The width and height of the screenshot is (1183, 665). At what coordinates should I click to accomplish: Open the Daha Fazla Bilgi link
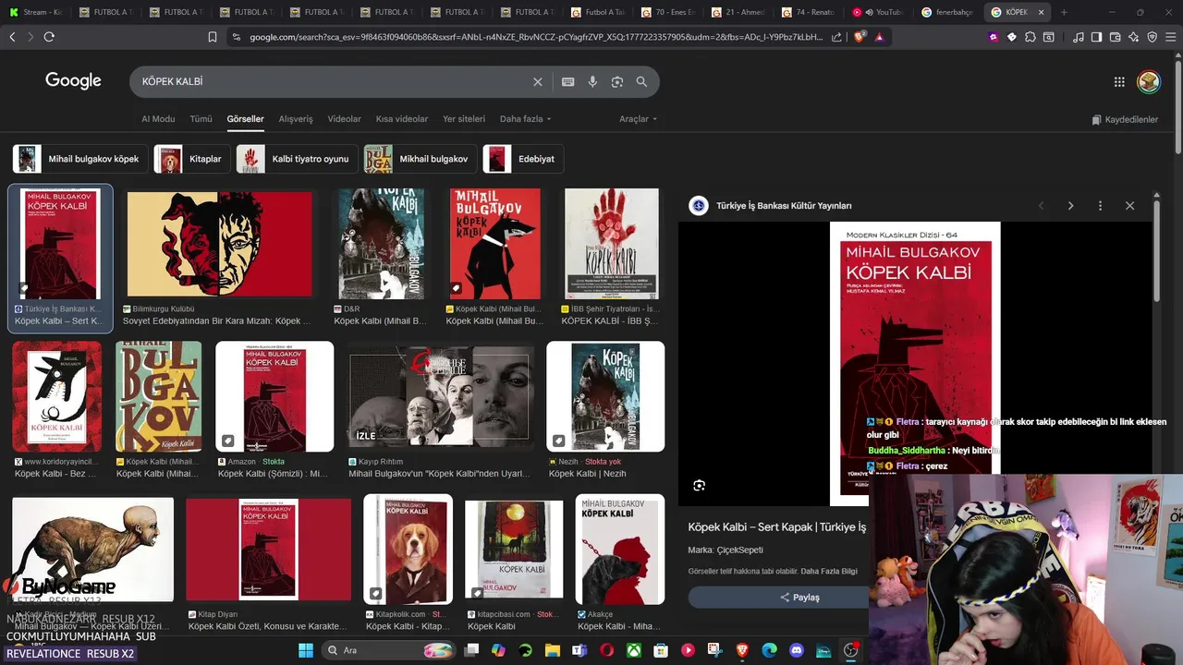[829, 572]
